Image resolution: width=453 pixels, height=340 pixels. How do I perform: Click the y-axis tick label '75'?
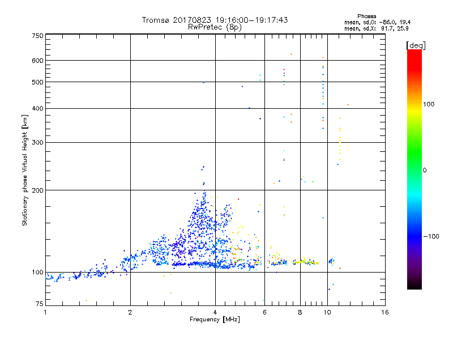click(x=40, y=304)
